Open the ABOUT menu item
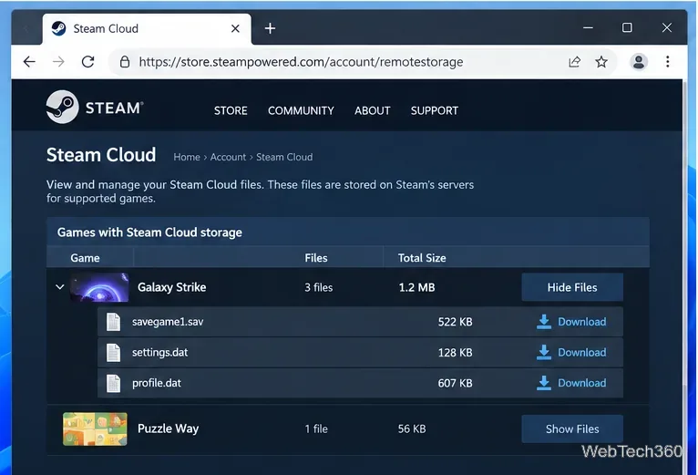698x475 pixels. coord(372,110)
